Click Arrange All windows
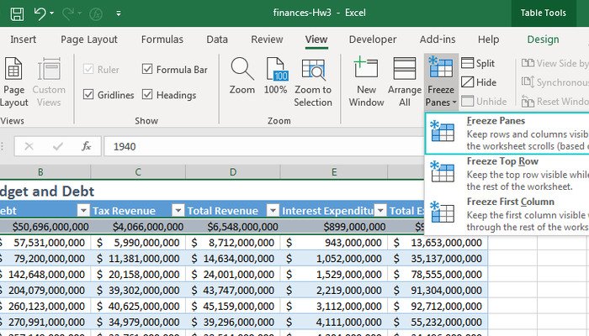This screenshot has width=589, height=336. tap(405, 82)
